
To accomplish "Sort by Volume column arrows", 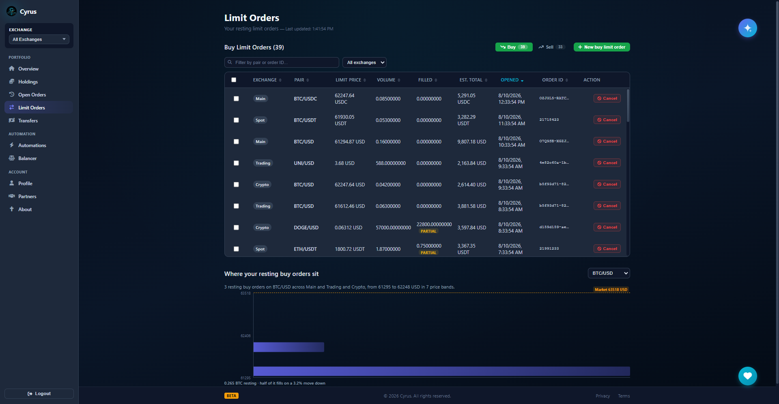I will point(399,80).
